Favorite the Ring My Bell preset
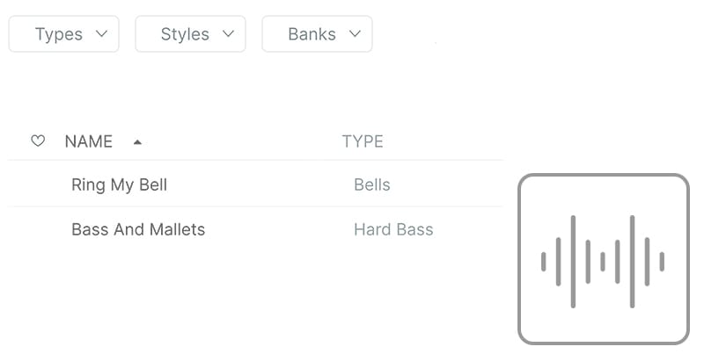Image resolution: width=704 pixels, height=354 pixels. 38,184
